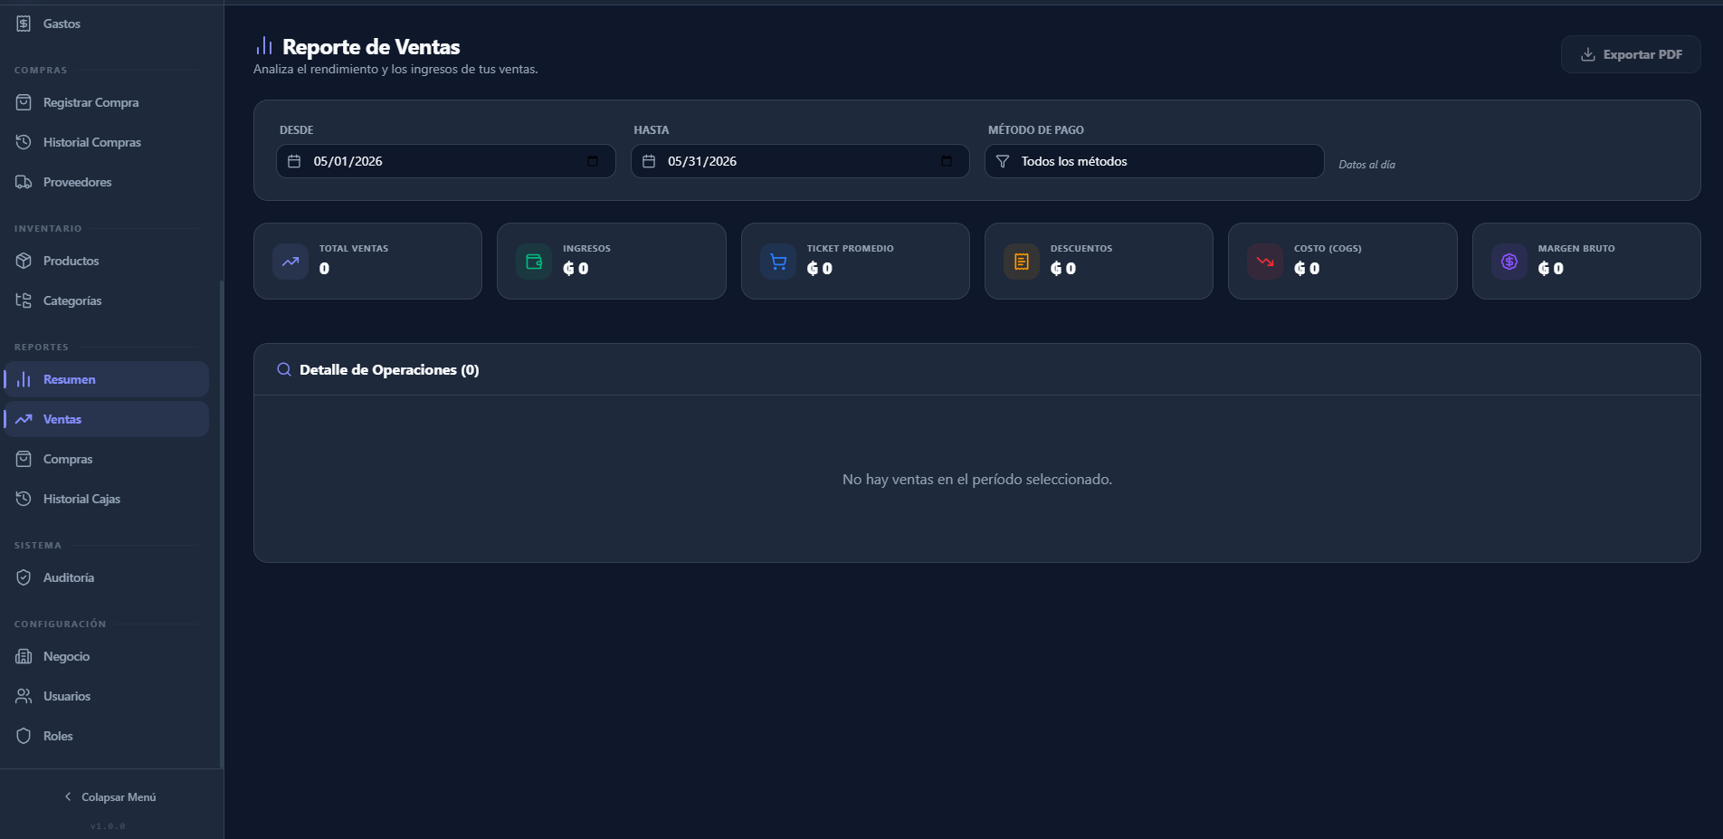
Task: Click the Ventas trending arrow icon
Action: 24,419
